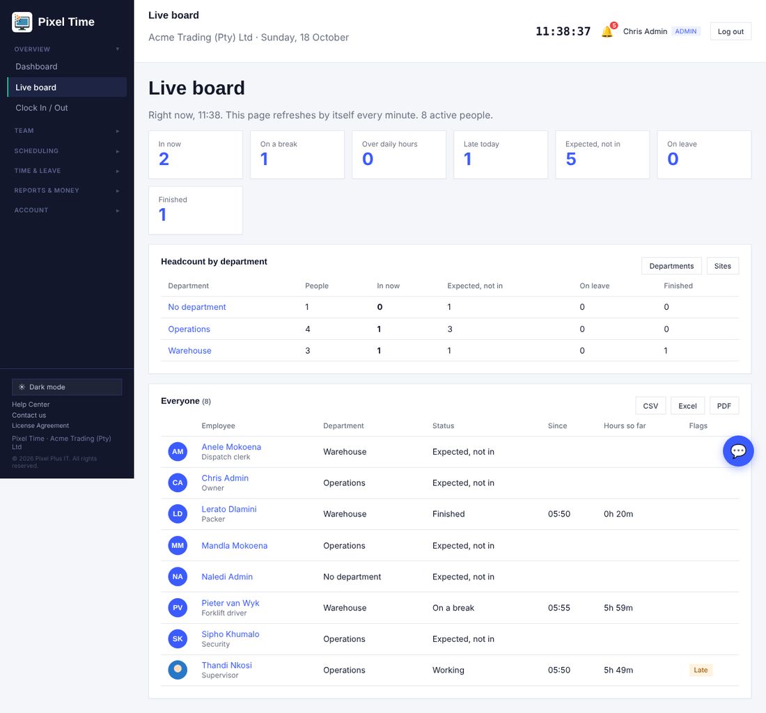Open the Warehouse department link
Image resolution: width=766 pixels, height=713 pixels.
189,351
